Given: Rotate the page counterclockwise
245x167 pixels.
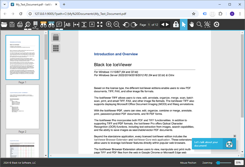Looking at the screenshot, I should 126,25.
